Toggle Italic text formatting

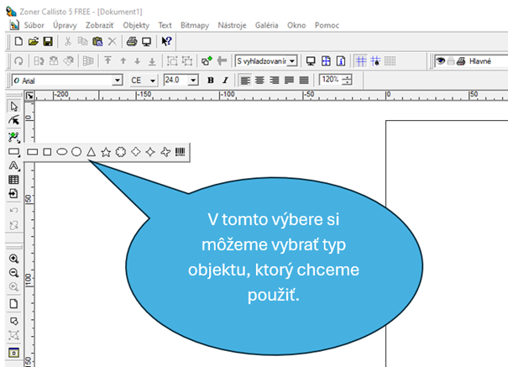click(x=225, y=80)
